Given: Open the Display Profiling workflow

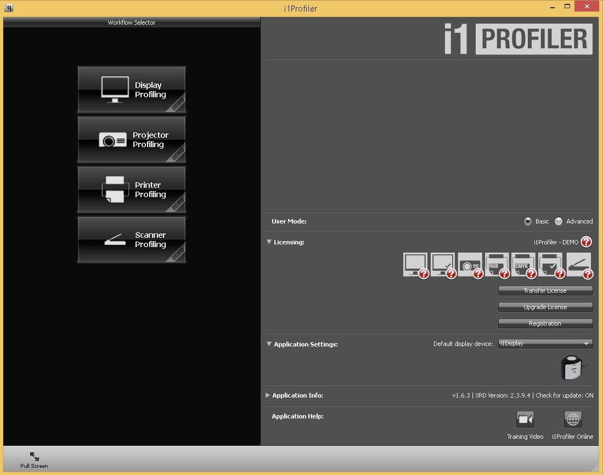Looking at the screenshot, I should [131, 90].
